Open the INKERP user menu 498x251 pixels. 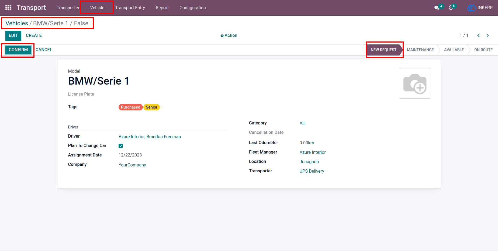tap(480, 8)
